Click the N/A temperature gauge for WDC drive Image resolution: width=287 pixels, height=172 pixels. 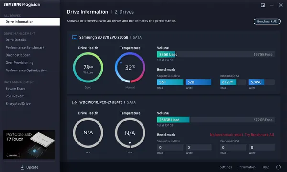click(130, 132)
